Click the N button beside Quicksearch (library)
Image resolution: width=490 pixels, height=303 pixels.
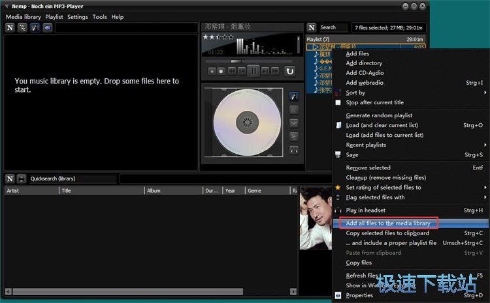point(10,179)
